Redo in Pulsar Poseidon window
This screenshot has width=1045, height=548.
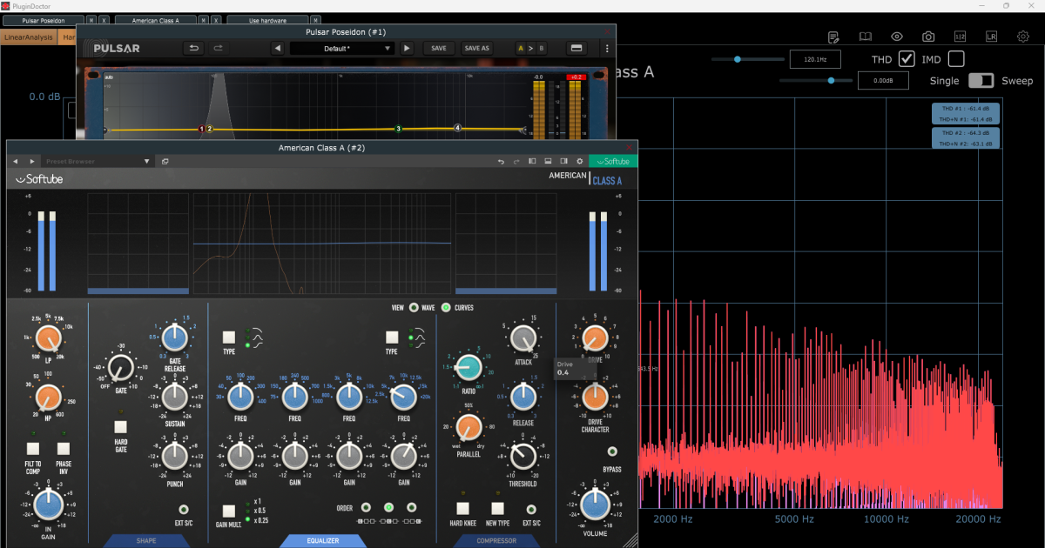click(x=219, y=48)
